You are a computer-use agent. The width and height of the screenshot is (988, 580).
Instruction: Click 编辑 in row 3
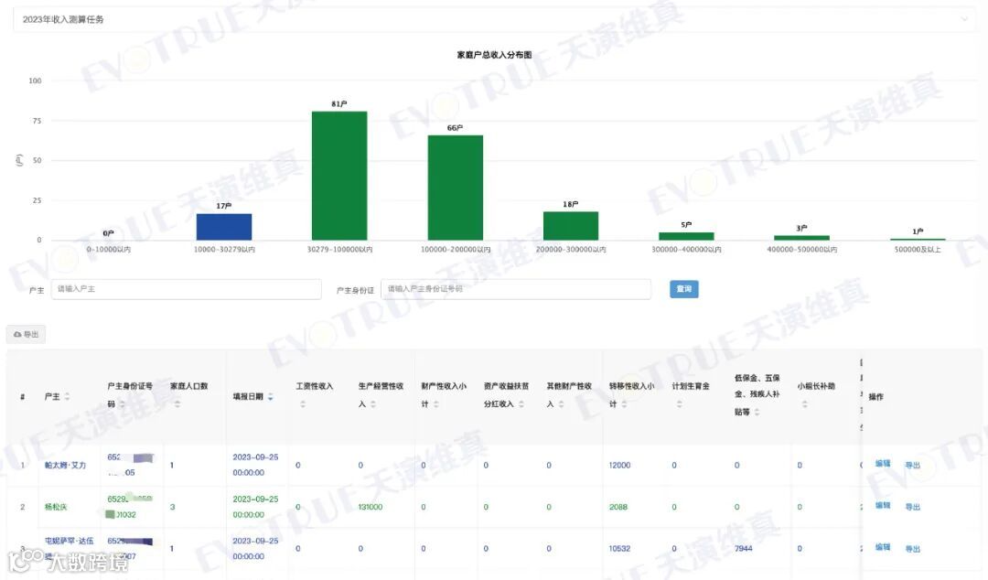coord(883,546)
